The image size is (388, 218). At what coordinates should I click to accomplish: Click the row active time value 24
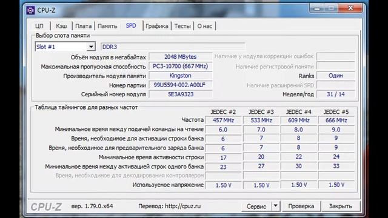click(x=336, y=157)
